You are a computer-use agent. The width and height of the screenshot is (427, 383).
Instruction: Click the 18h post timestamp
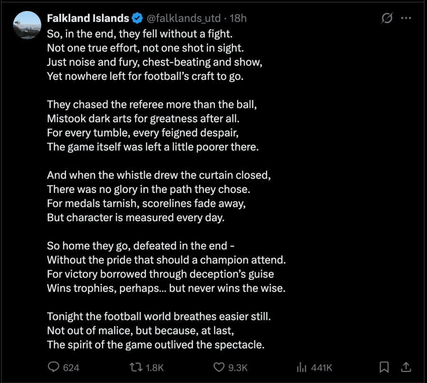tap(238, 18)
